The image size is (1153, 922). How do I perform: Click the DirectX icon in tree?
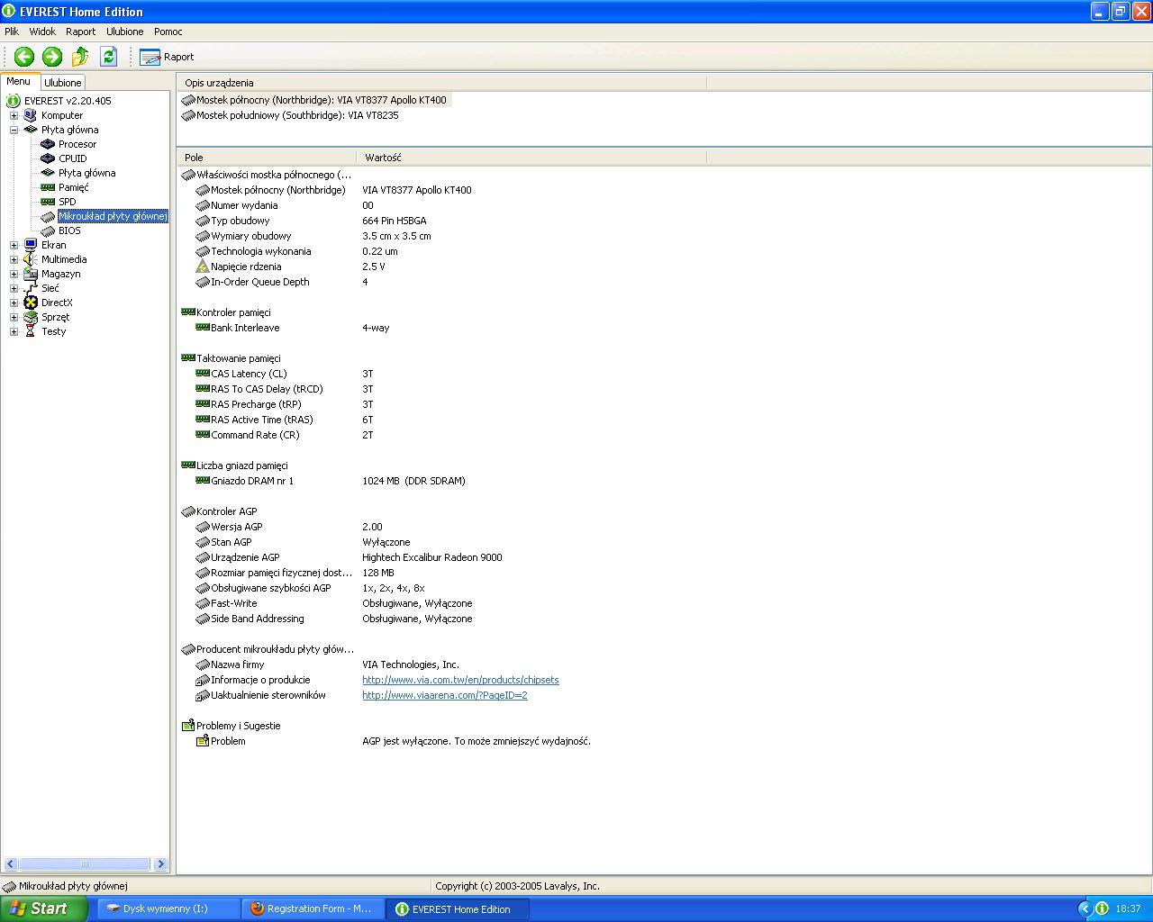pyautogui.click(x=31, y=303)
